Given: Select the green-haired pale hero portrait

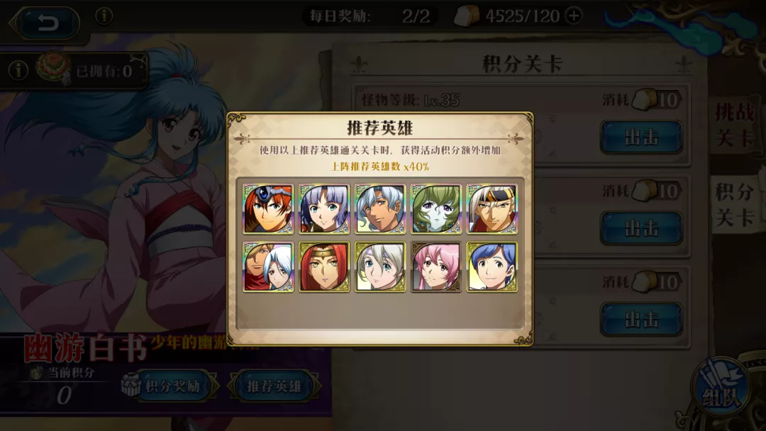Looking at the screenshot, I should (435, 209).
